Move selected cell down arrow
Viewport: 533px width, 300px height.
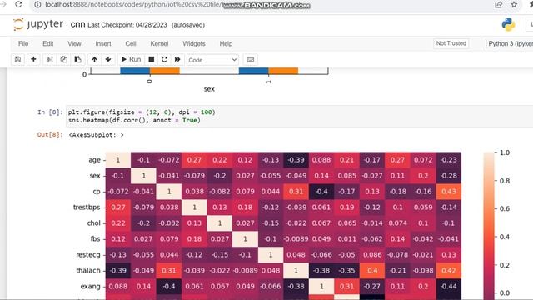coord(108,59)
